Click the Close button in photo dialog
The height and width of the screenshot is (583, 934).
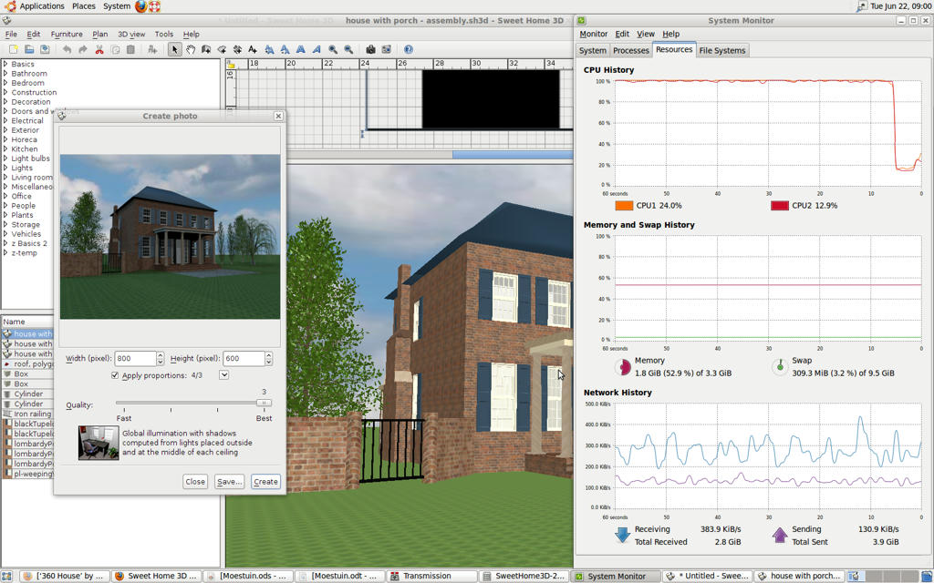[x=195, y=481]
